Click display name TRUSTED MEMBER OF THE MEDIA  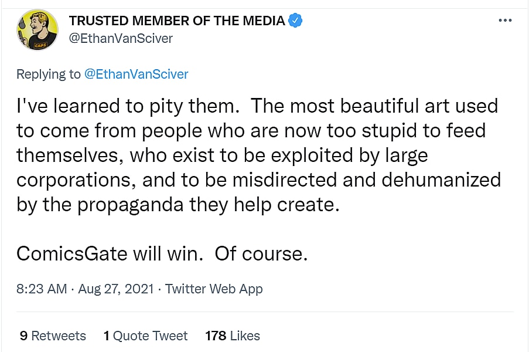(176, 21)
